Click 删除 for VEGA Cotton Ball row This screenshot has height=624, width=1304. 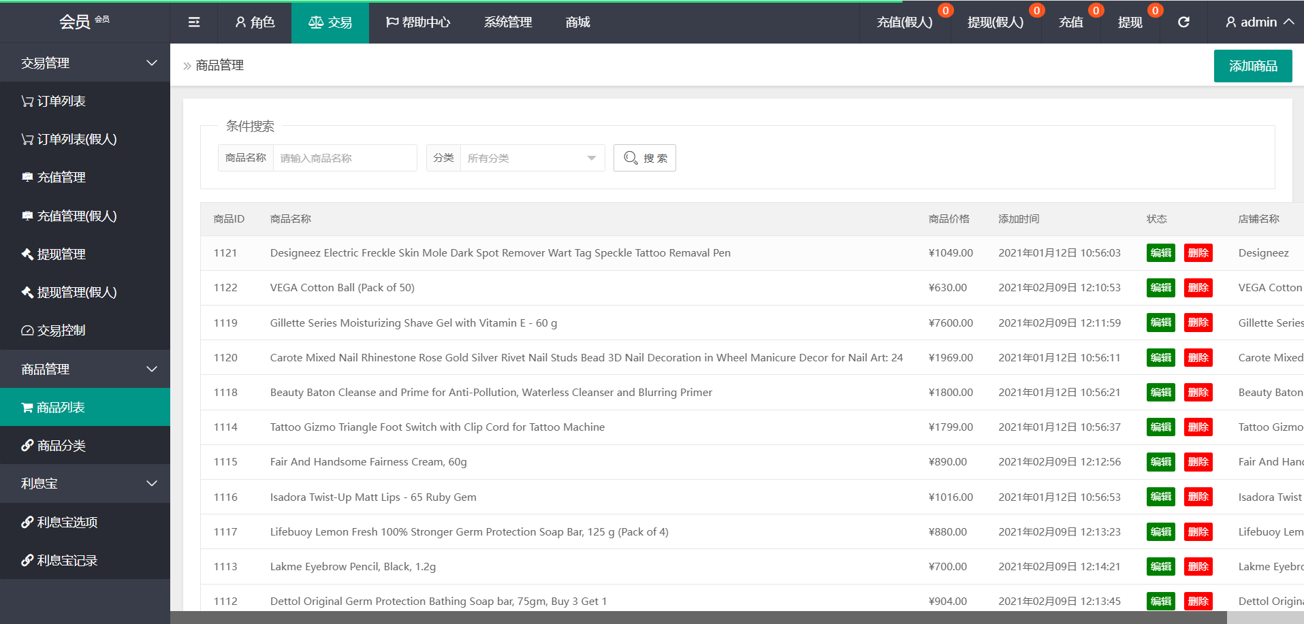(1198, 288)
